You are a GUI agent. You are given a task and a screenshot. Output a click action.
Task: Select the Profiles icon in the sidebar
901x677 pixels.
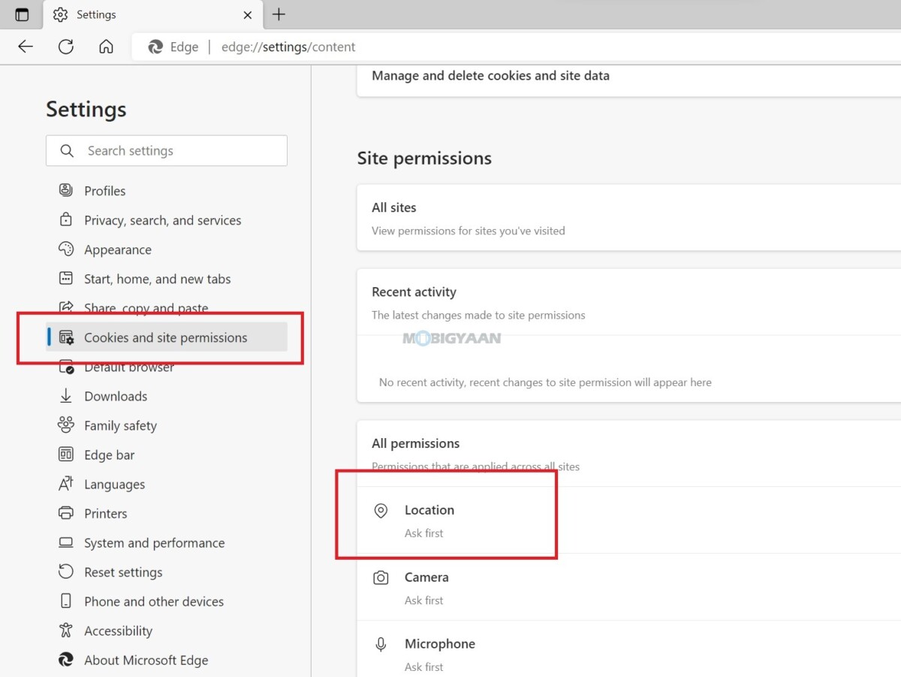67,190
